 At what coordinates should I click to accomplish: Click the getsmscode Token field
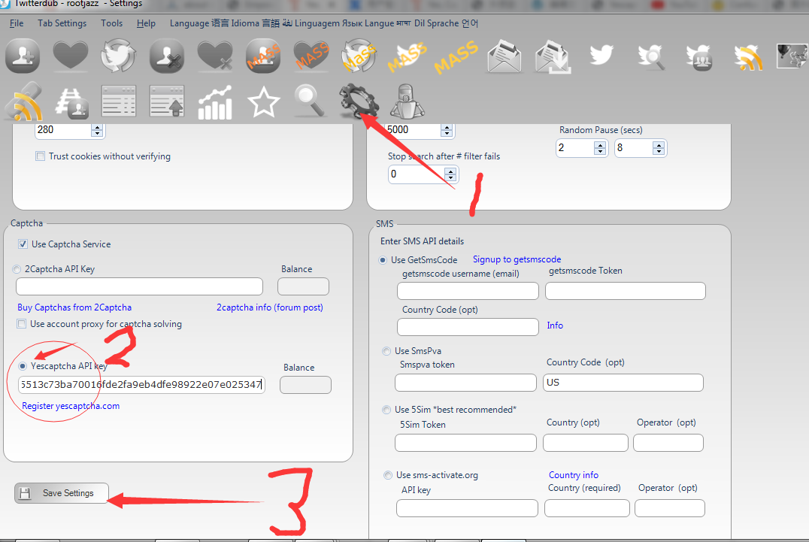click(626, 291)
